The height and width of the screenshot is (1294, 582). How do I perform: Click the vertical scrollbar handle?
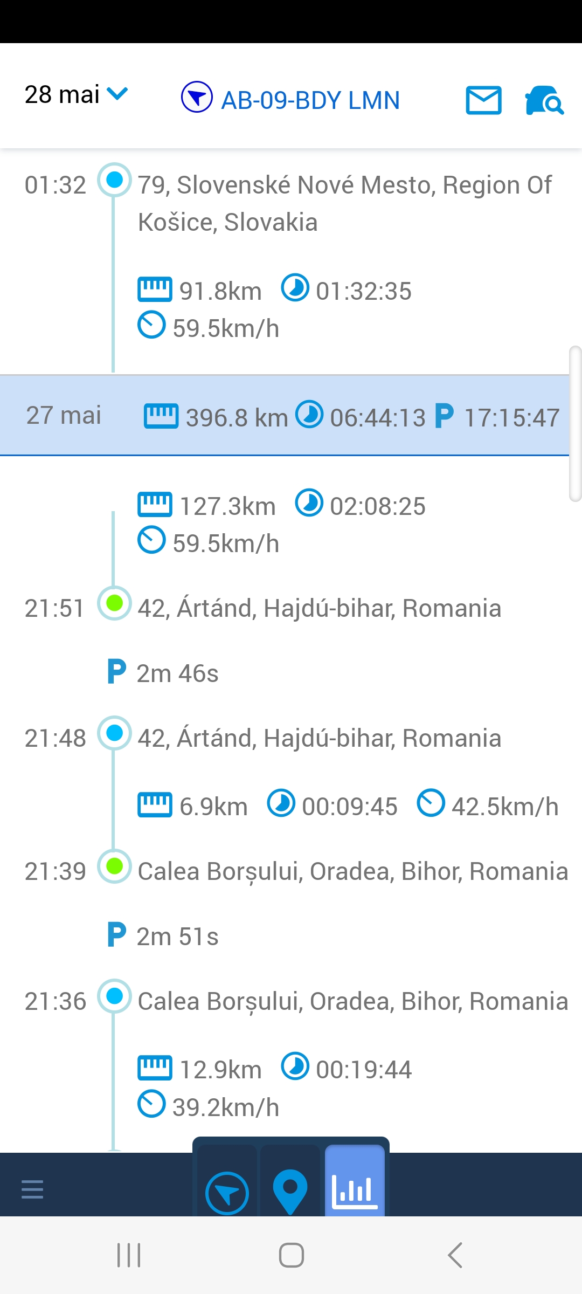[x=575, y=424]
